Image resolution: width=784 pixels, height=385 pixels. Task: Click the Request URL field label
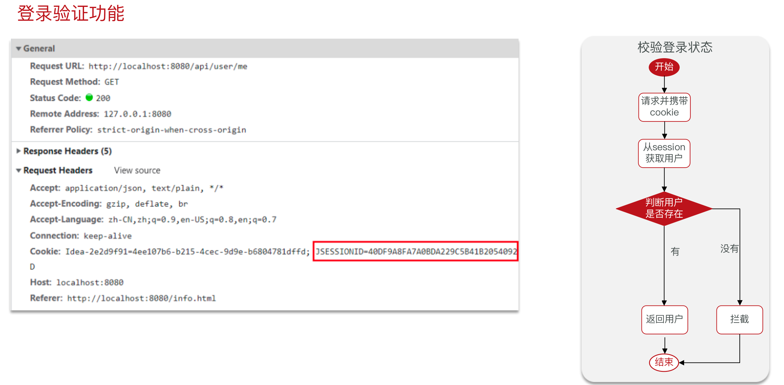tap(57, 66)
